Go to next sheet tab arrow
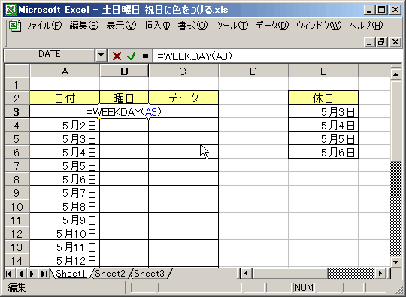Viewport: 406px width, 297px height. coord(32,274)
